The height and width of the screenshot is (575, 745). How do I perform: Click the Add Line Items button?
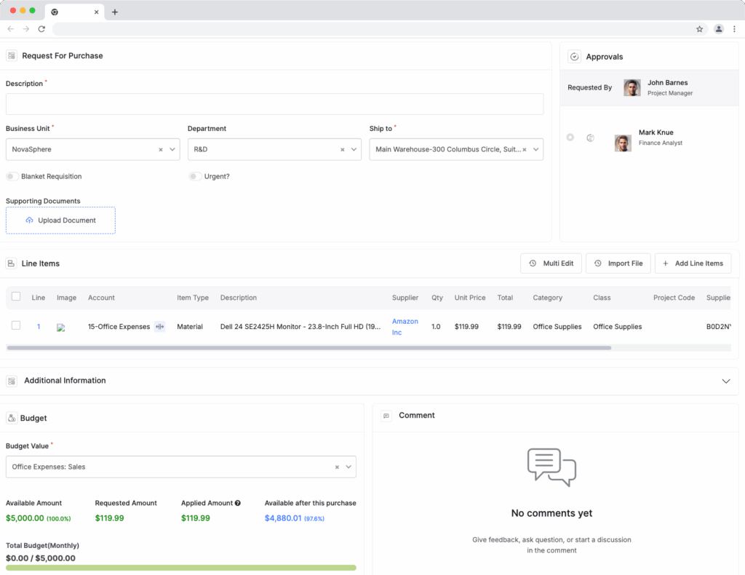click(693, 263)
